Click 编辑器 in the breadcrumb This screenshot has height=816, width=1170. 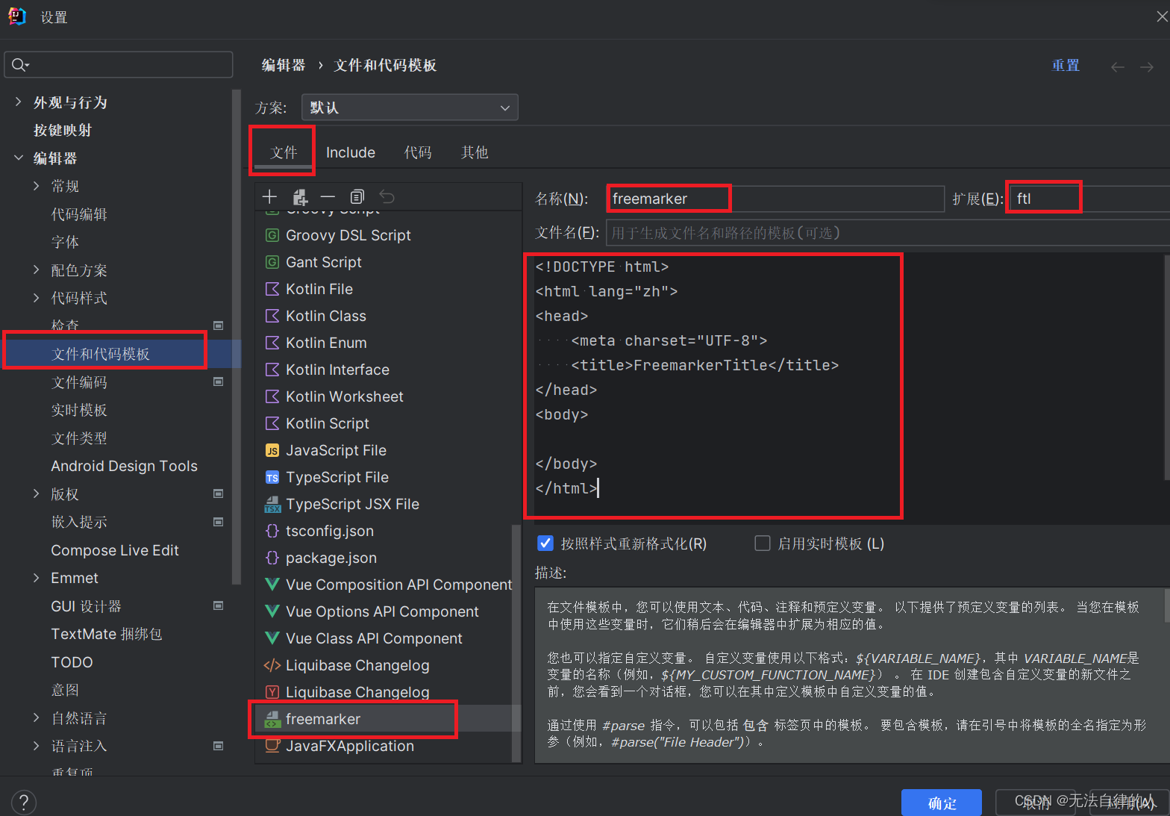284,66
